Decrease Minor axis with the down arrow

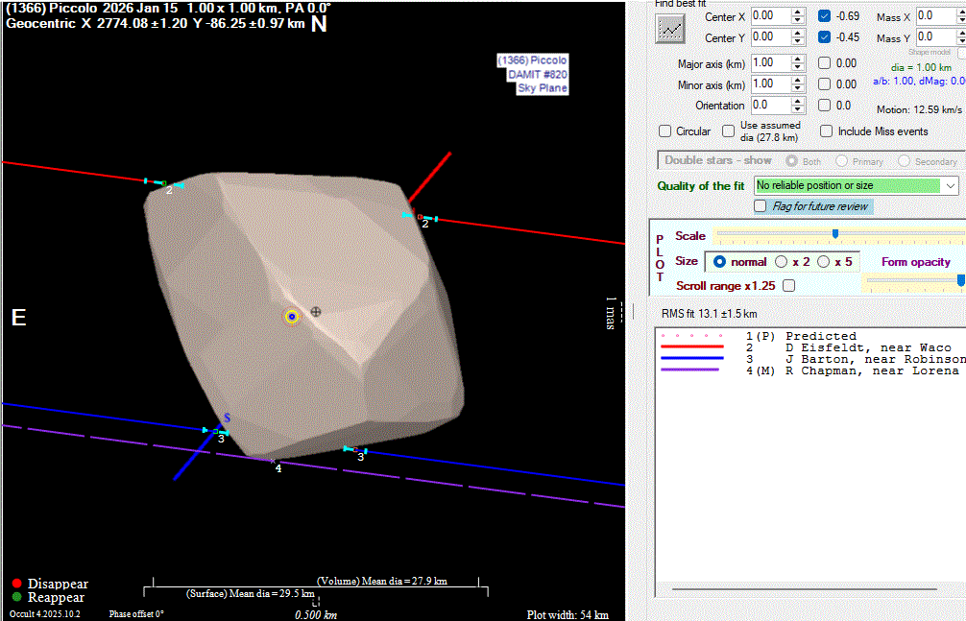point(798,88)
